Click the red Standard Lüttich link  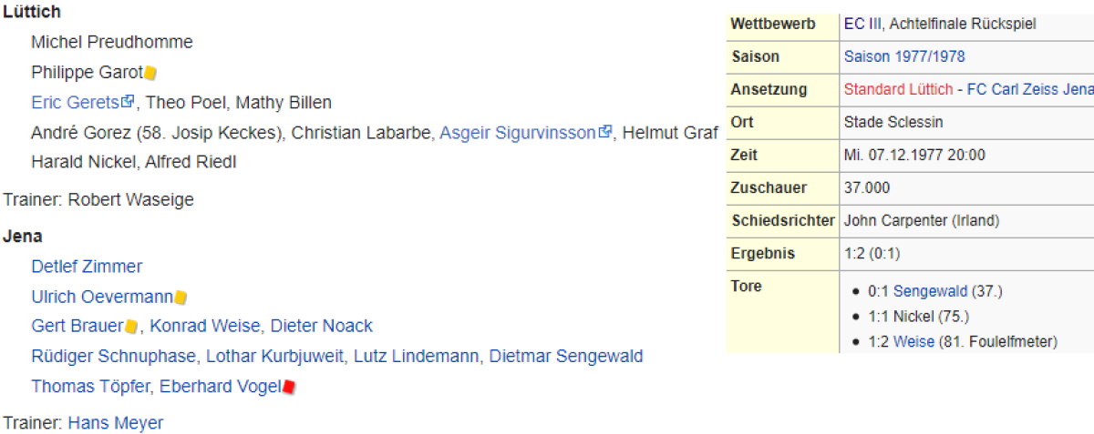tap(898, 89)
